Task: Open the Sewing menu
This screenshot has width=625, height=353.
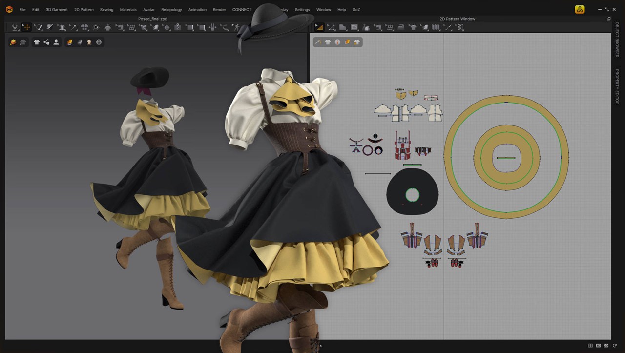Action: (x=106, y=10)
